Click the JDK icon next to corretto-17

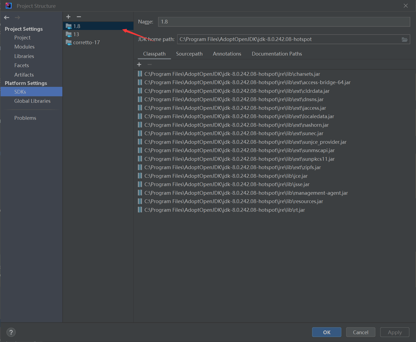tap(69, 42)
